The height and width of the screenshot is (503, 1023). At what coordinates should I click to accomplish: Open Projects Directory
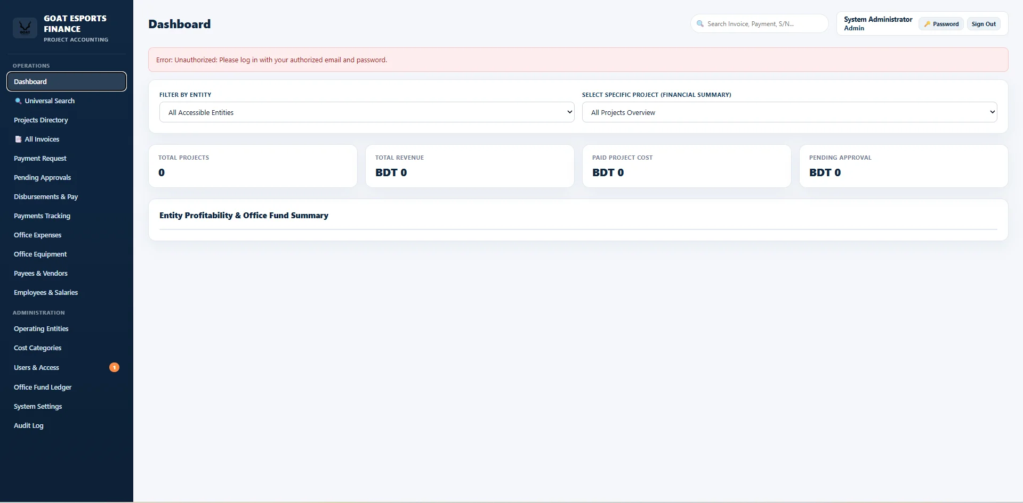[x=67, y=120]
